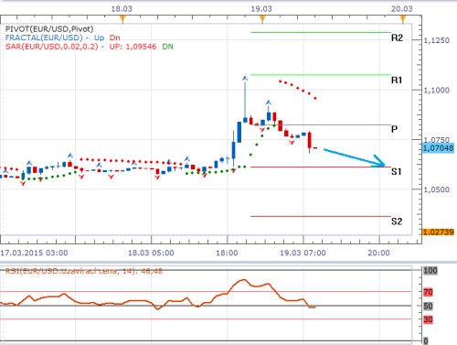Click the 18.03 orange date marker
Screen dimensions: 457x345
[122, 19]
